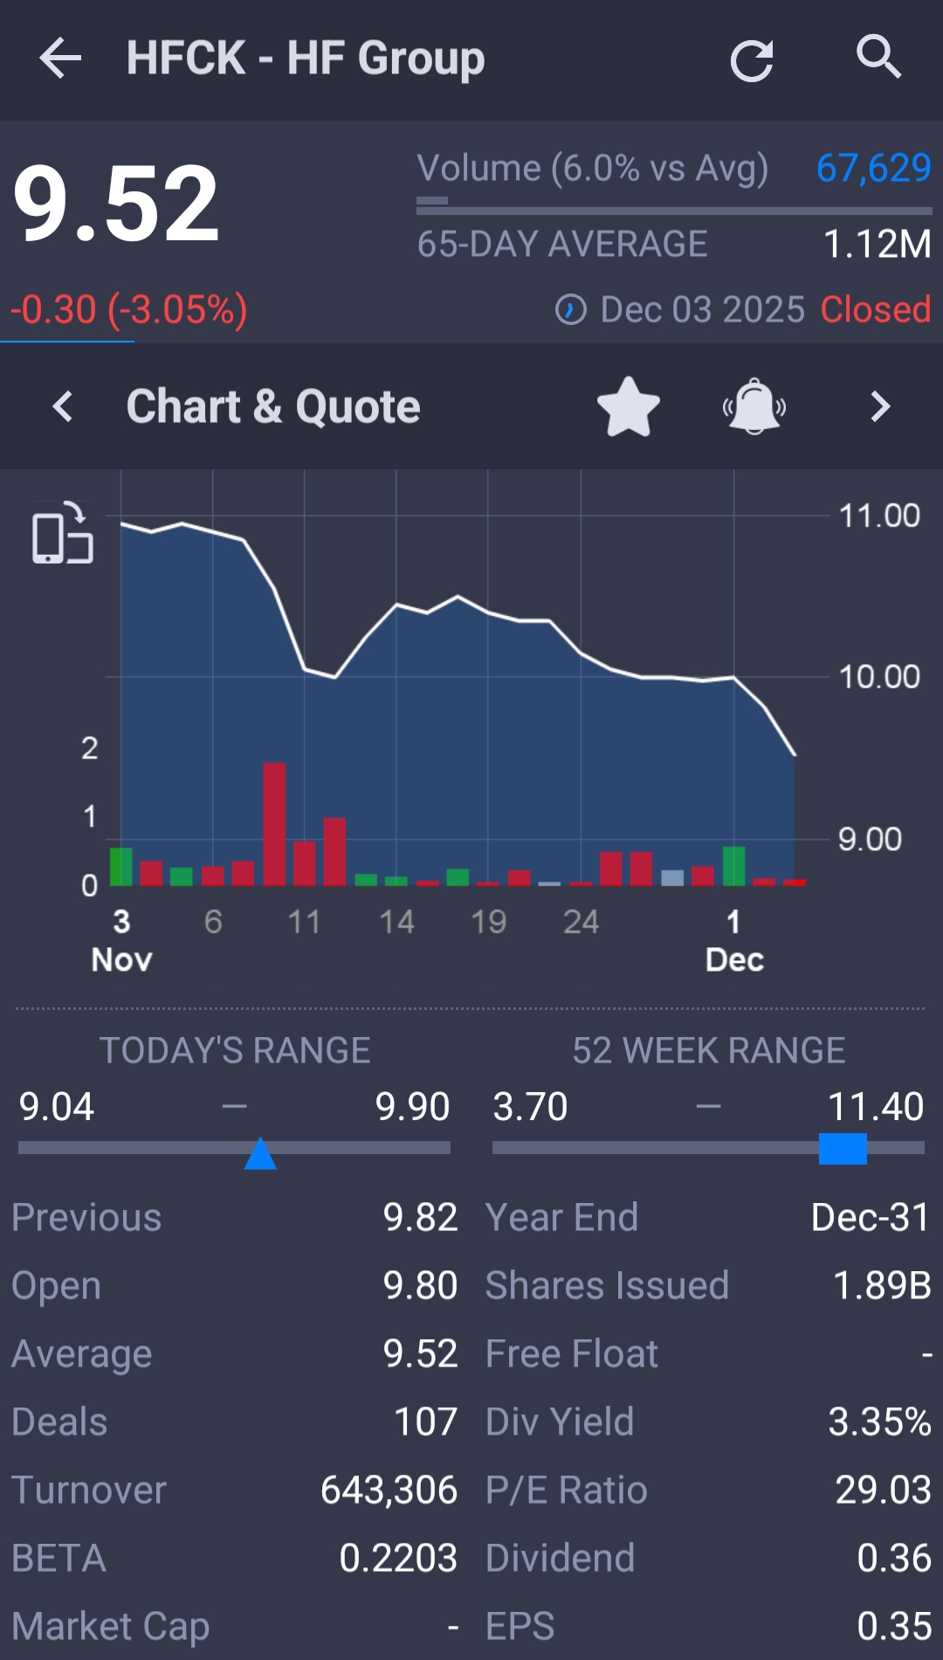Tap the tallest red volume bar
943x1660 pixels.
coord(274,824)
